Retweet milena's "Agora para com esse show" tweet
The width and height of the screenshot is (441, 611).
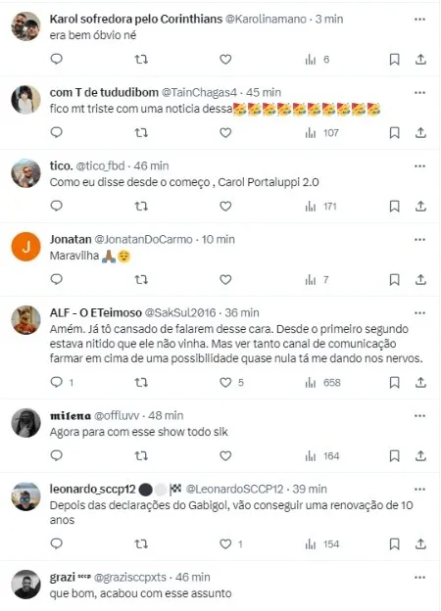141,456
